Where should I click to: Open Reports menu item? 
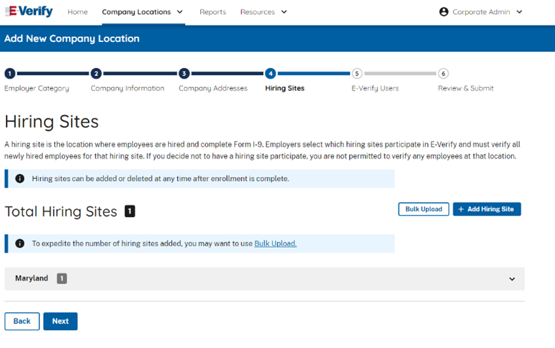coord(213,12)
